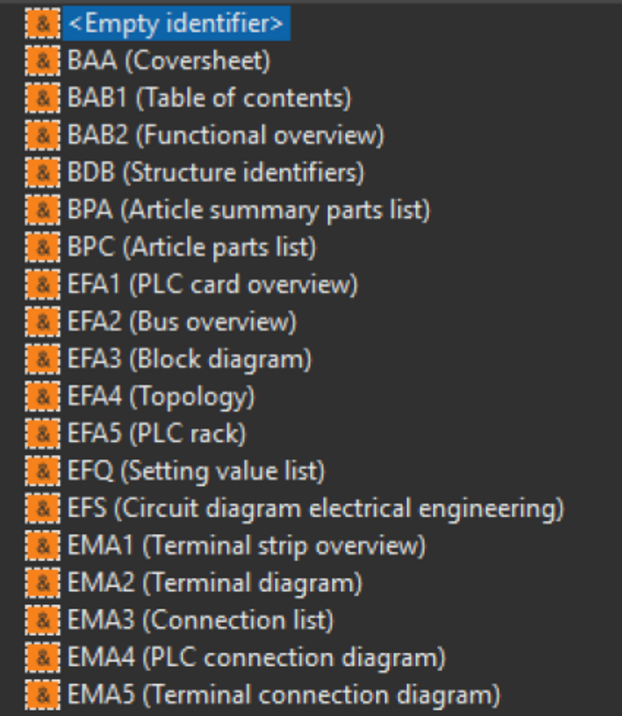The image size is (622, 716).
Task: Click the orange icon next to EFA4 (Topology)
Action: 42,397
